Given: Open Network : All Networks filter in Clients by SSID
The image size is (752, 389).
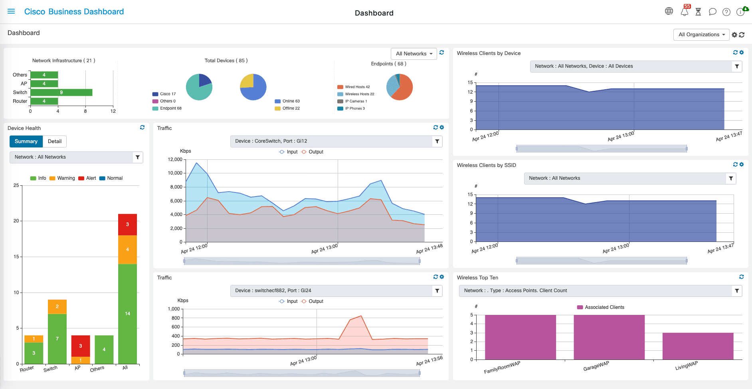Looking at the screenshot, I should 630,179.
